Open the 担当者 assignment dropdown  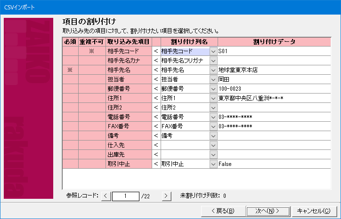click(213, 79)
